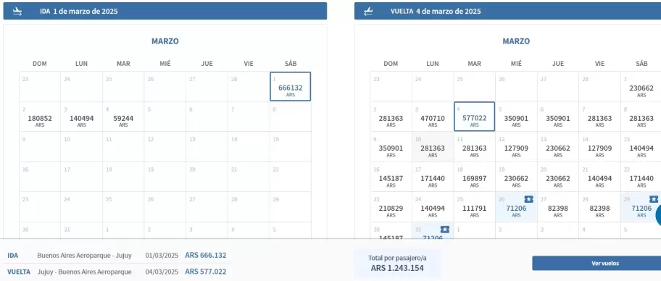
Task: Click the outbound fare 'ARS 666.132'
Action: coord(206,256)
